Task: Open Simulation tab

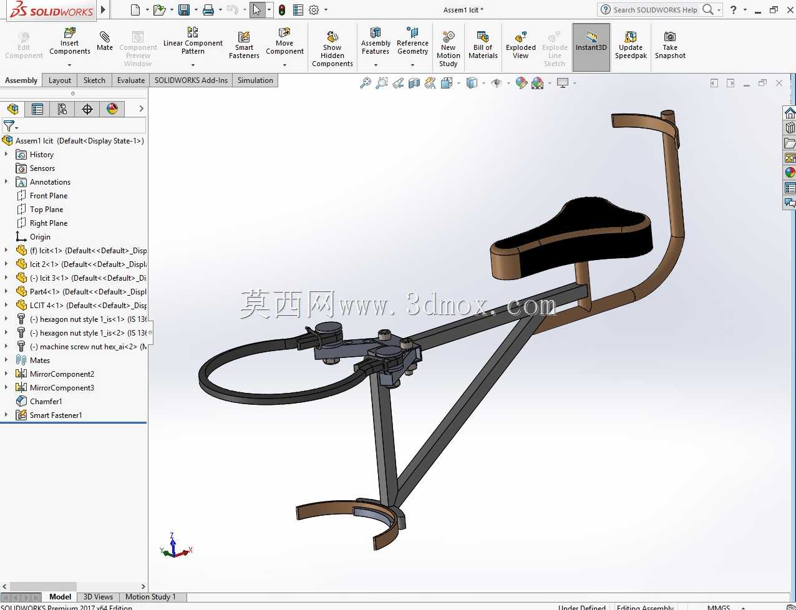Action: click(x=255, y=80)
